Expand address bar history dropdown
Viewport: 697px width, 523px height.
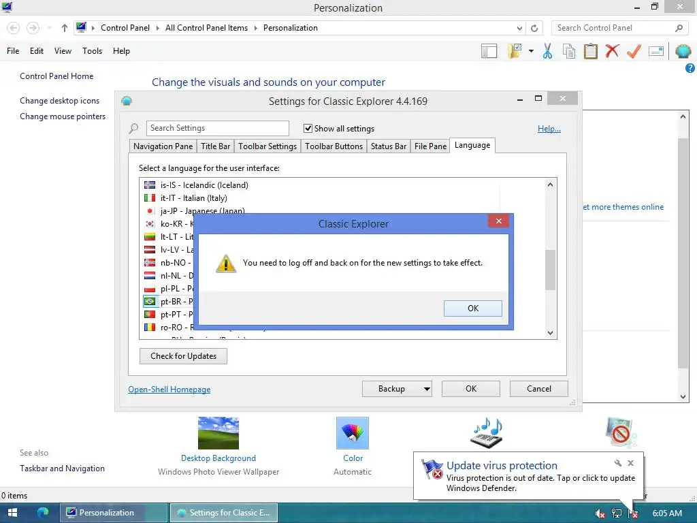coord(519,28)
